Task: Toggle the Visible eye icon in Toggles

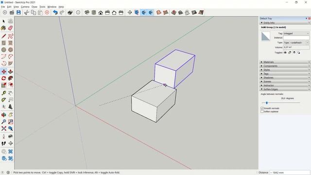Action: pos(285,52)
